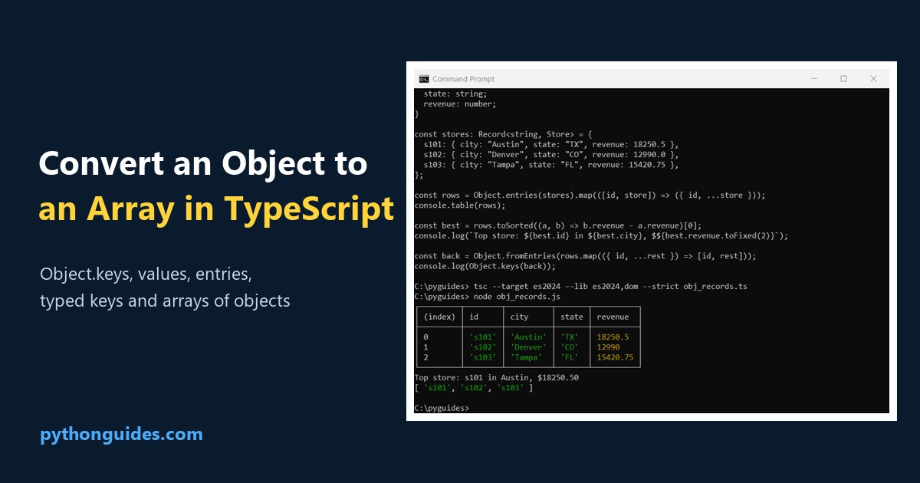This screenshot has height=483, width=920.
Task: Click the 'Denver' city cell
Action: click(x=528, y=347)
